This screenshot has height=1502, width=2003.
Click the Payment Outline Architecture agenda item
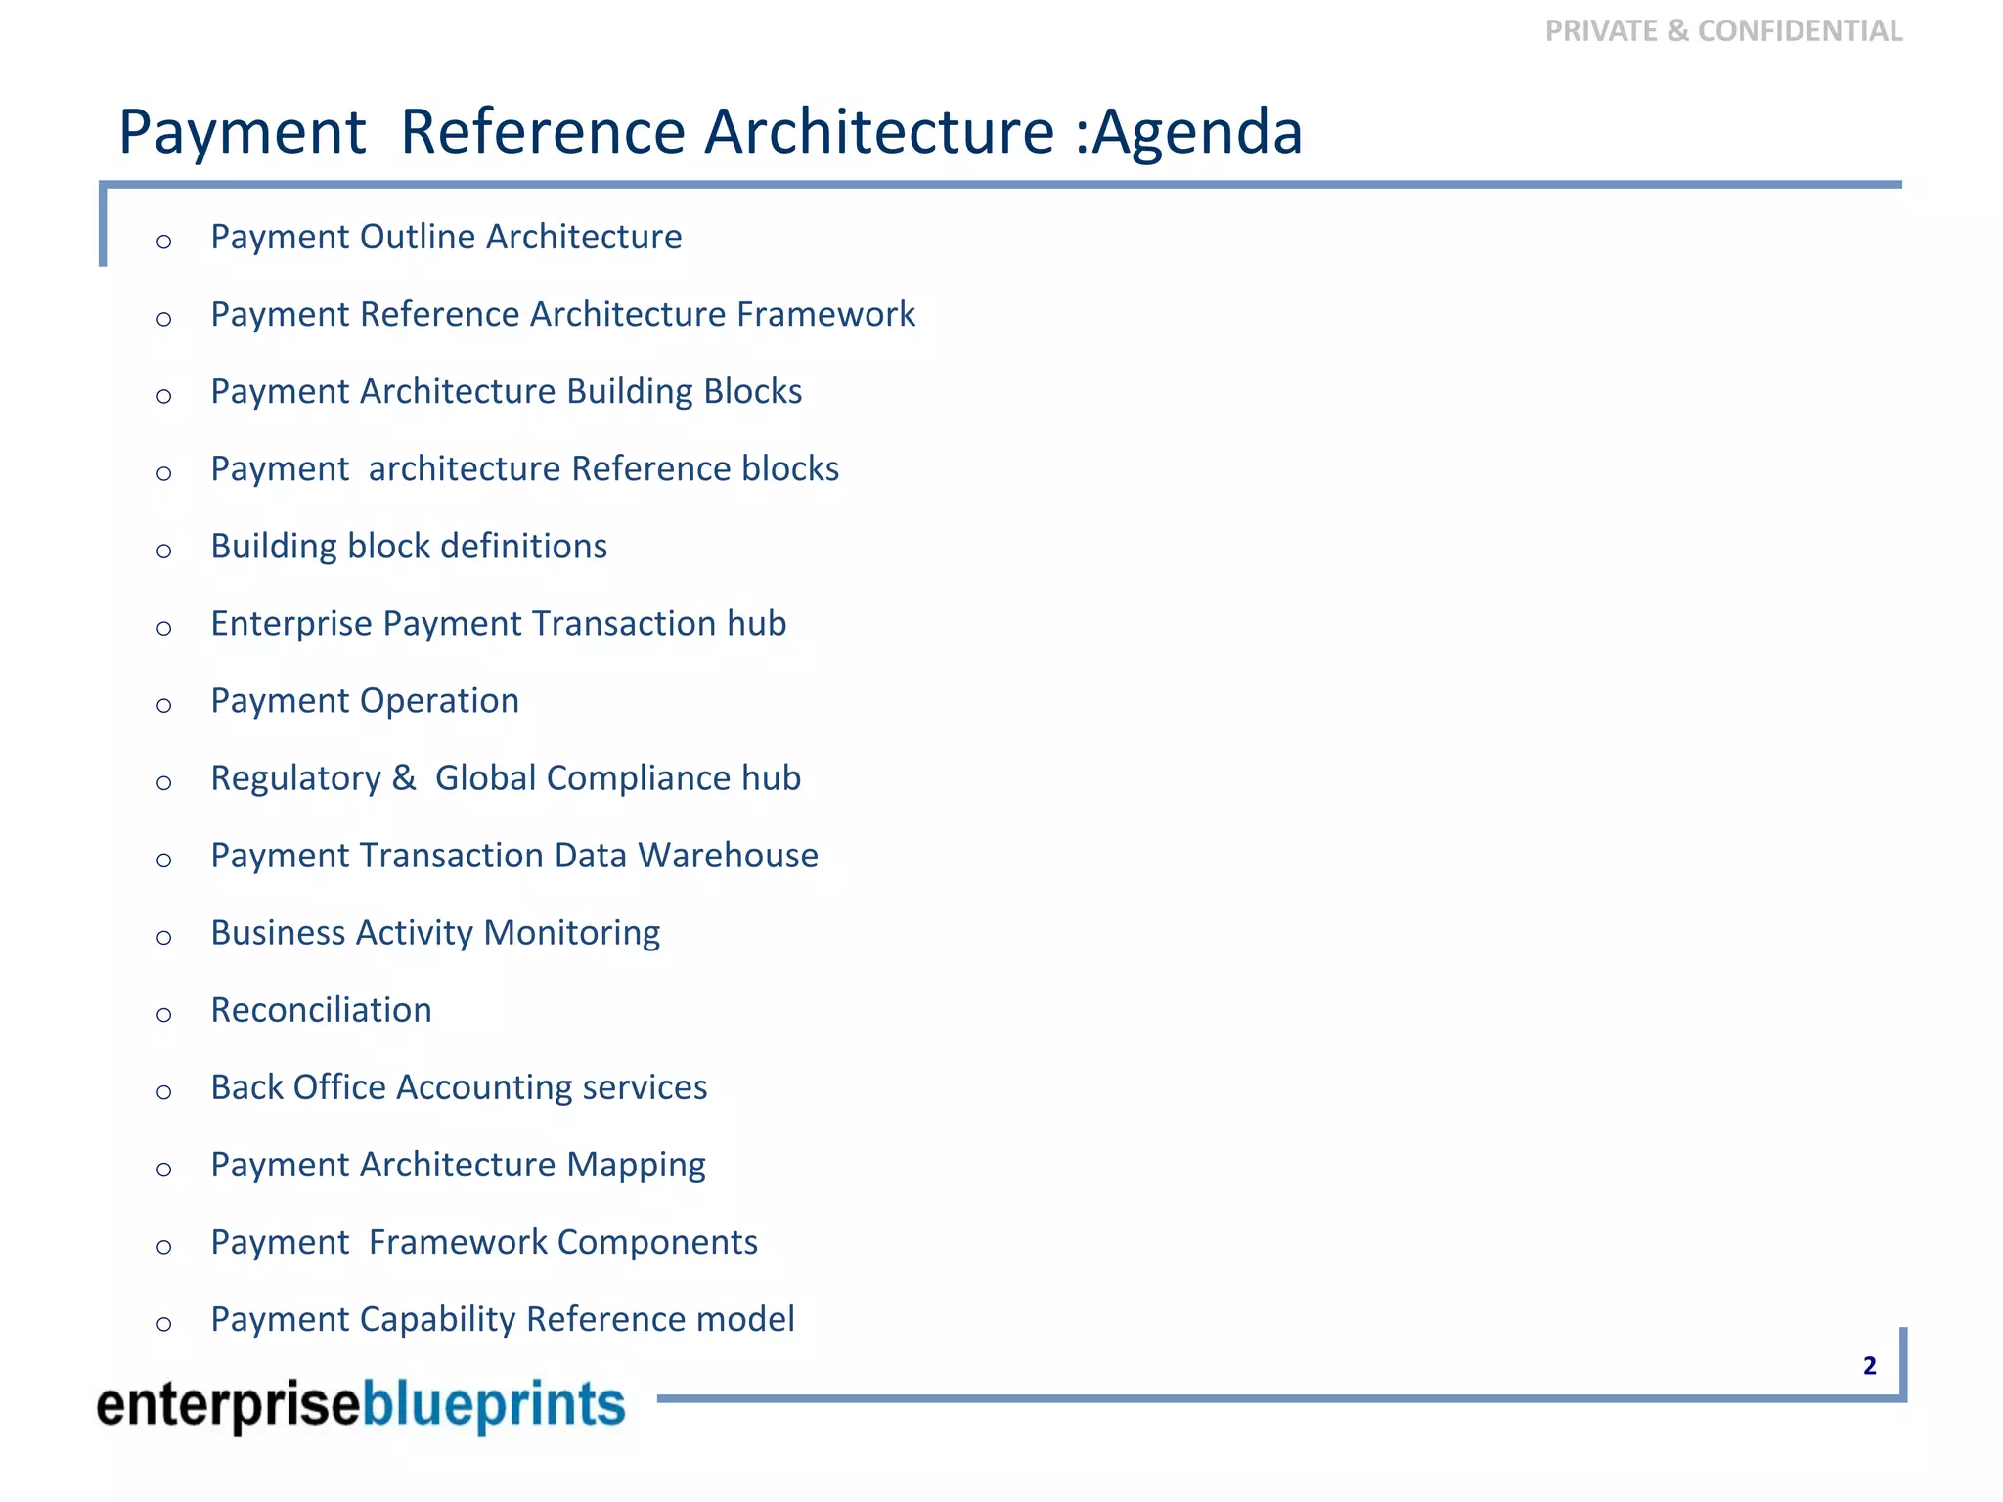point(446,238)
